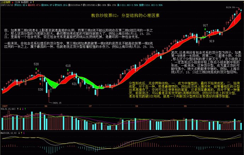Viewport: 244px width, 155px height.
Task: Click the yellow up arrow after MA面积
Action: (33, 2)
